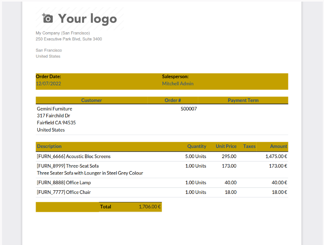This screenshot has width=324, height=245.
Task: Click the Quantity column header
Action: [x=196, y=146]
